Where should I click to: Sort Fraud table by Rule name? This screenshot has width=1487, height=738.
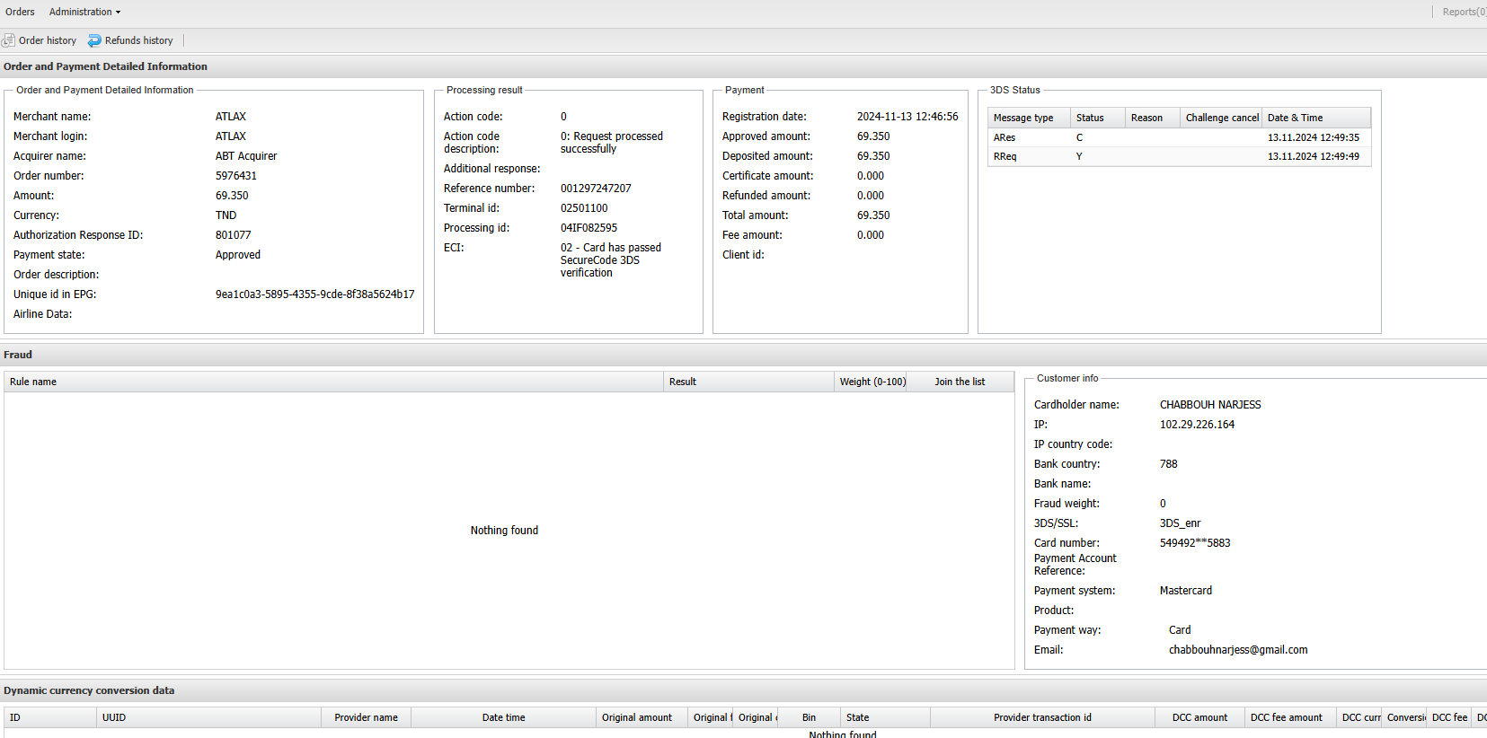tap(33, 382)
